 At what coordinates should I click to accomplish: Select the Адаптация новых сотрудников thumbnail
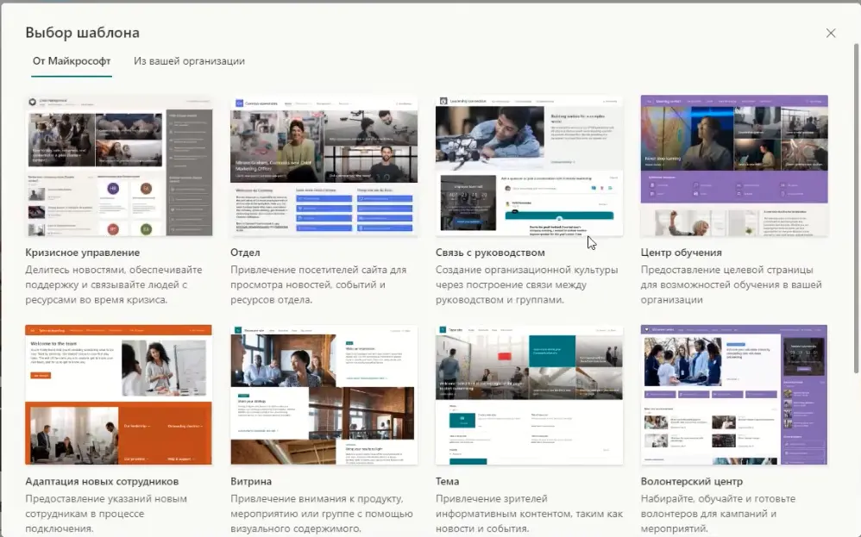point(118,395)
